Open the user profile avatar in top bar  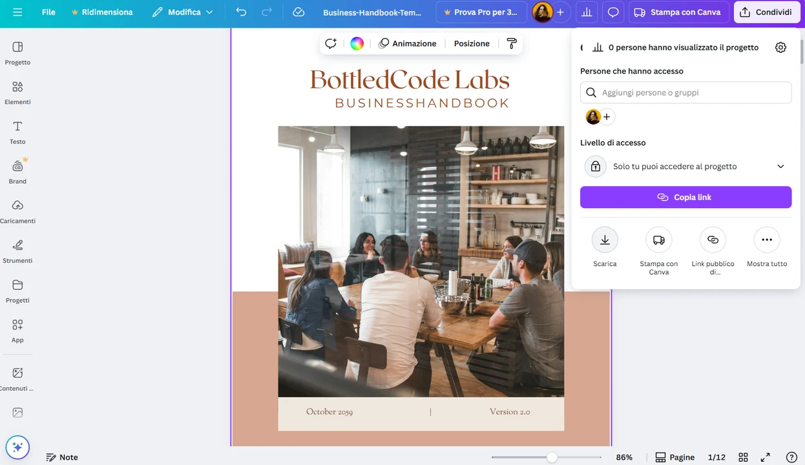[x=542, y=12]
